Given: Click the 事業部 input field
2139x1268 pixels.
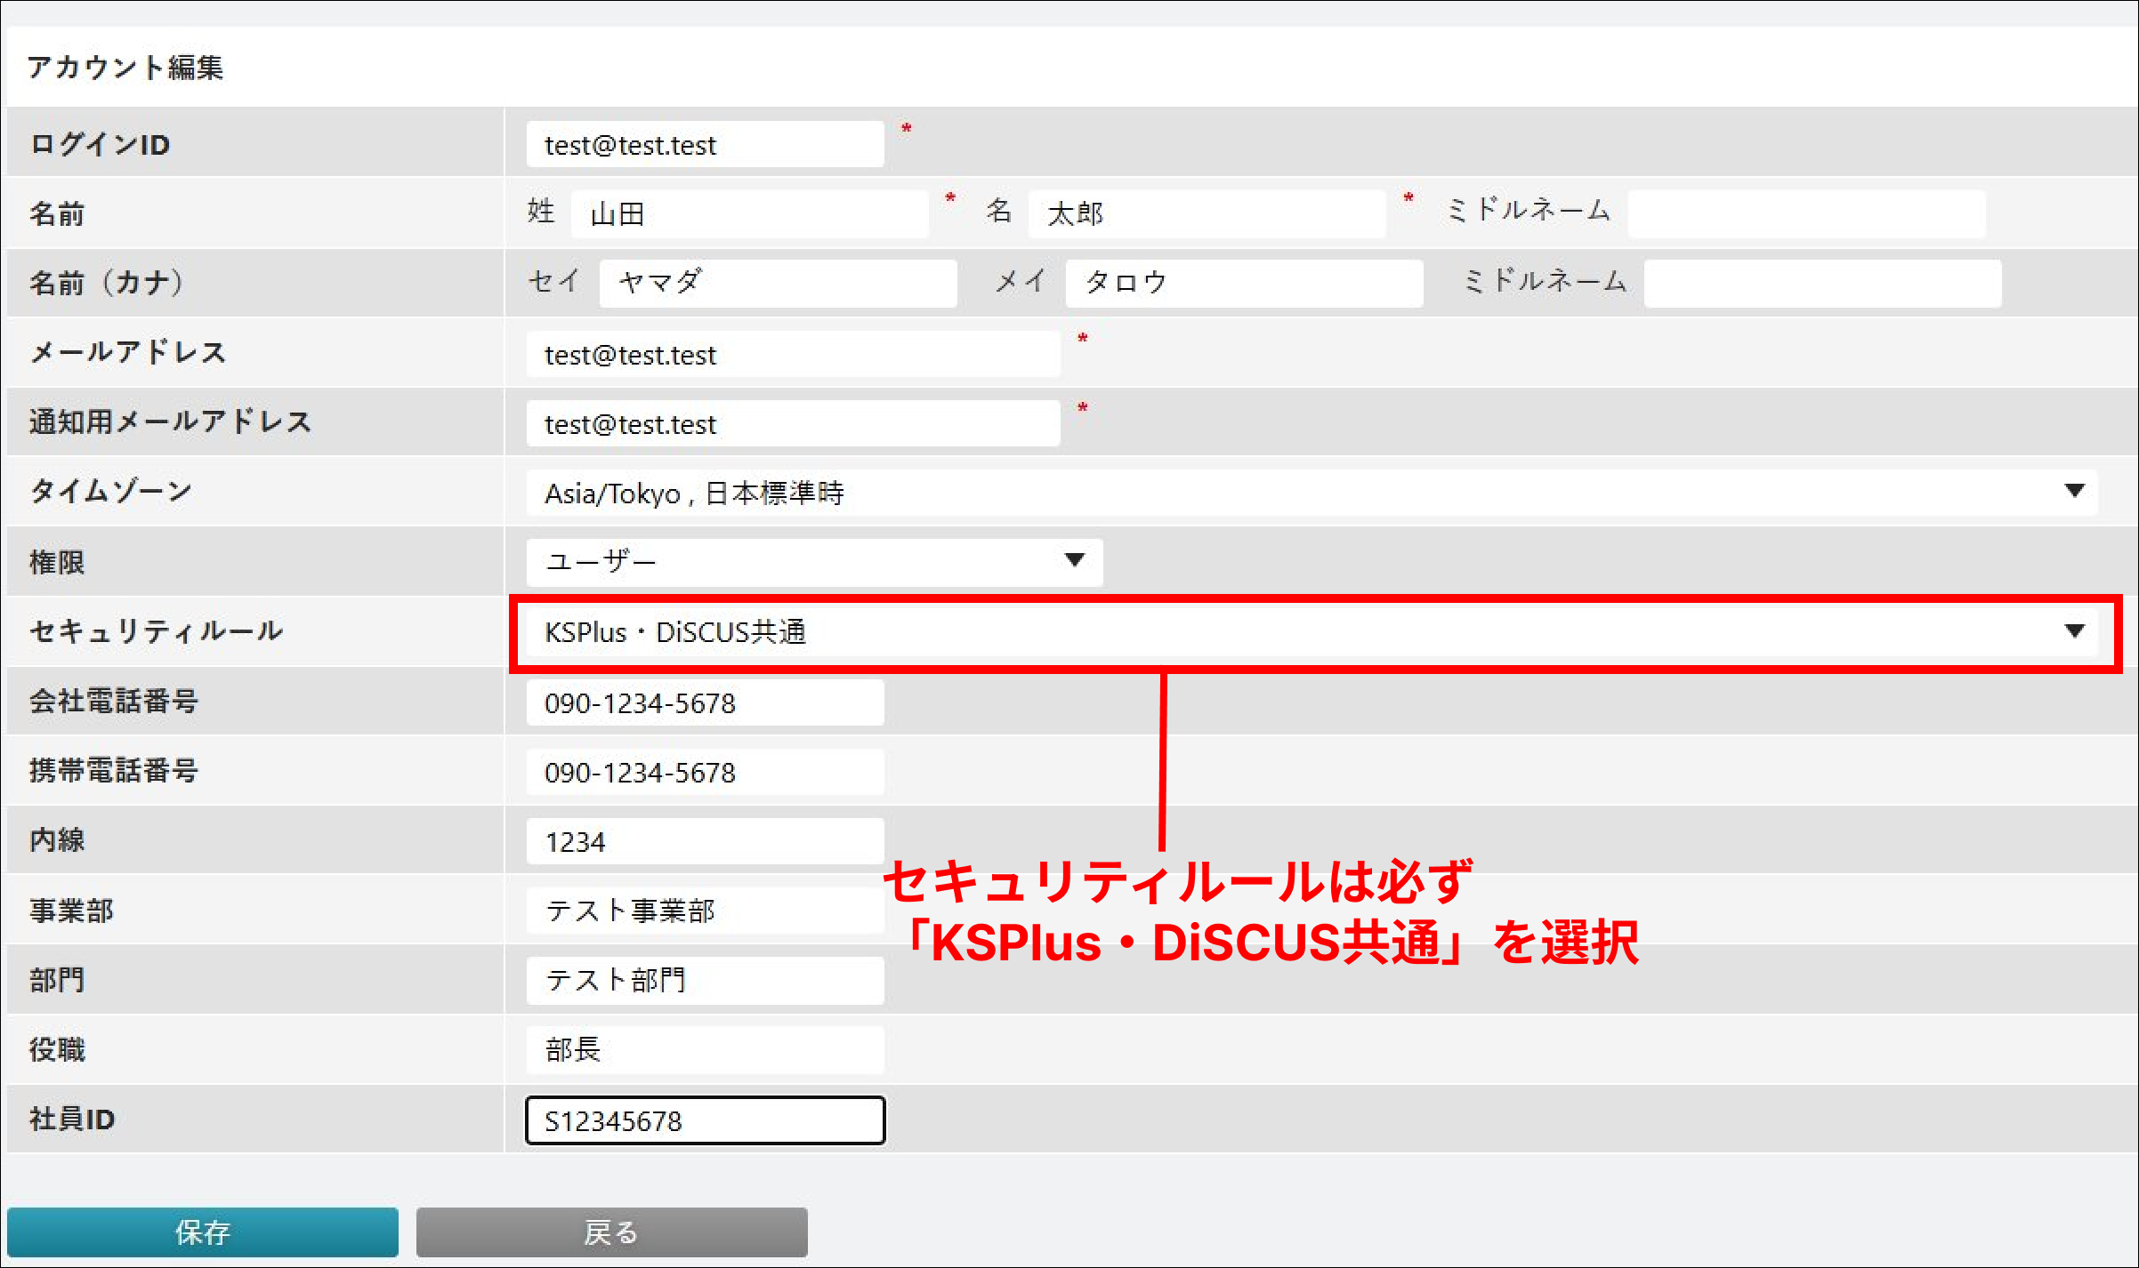Looking at the screenshot, I should click(705, 911).
